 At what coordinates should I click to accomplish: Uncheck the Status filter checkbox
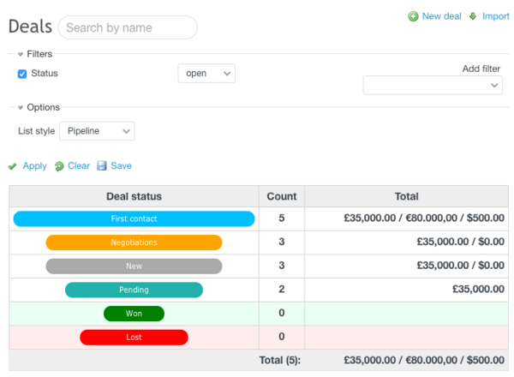coord(22,74)
